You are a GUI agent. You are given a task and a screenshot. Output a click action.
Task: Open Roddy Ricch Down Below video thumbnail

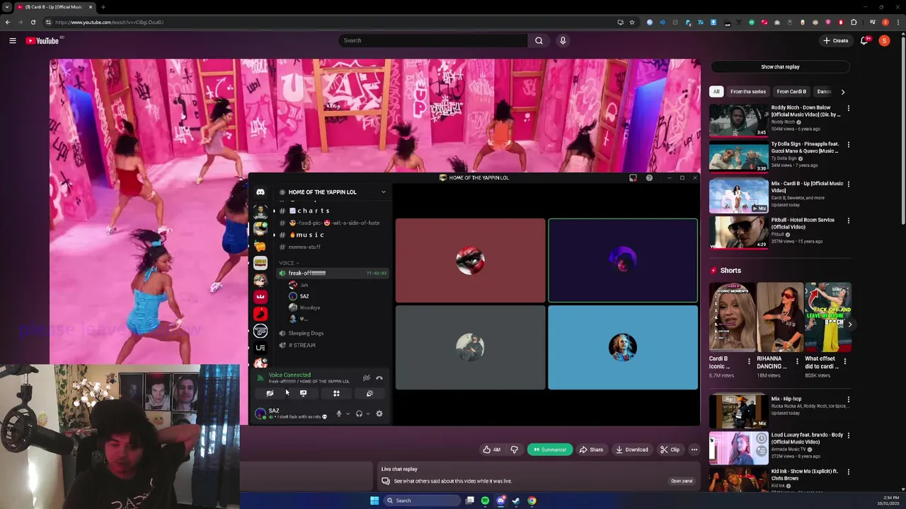click(x=739, y=120)
